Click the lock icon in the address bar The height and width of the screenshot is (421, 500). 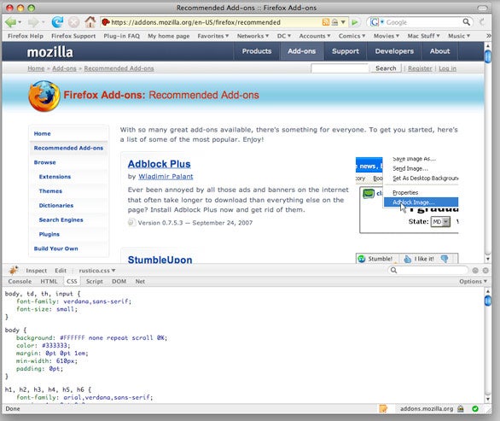[x=334, y=22]
